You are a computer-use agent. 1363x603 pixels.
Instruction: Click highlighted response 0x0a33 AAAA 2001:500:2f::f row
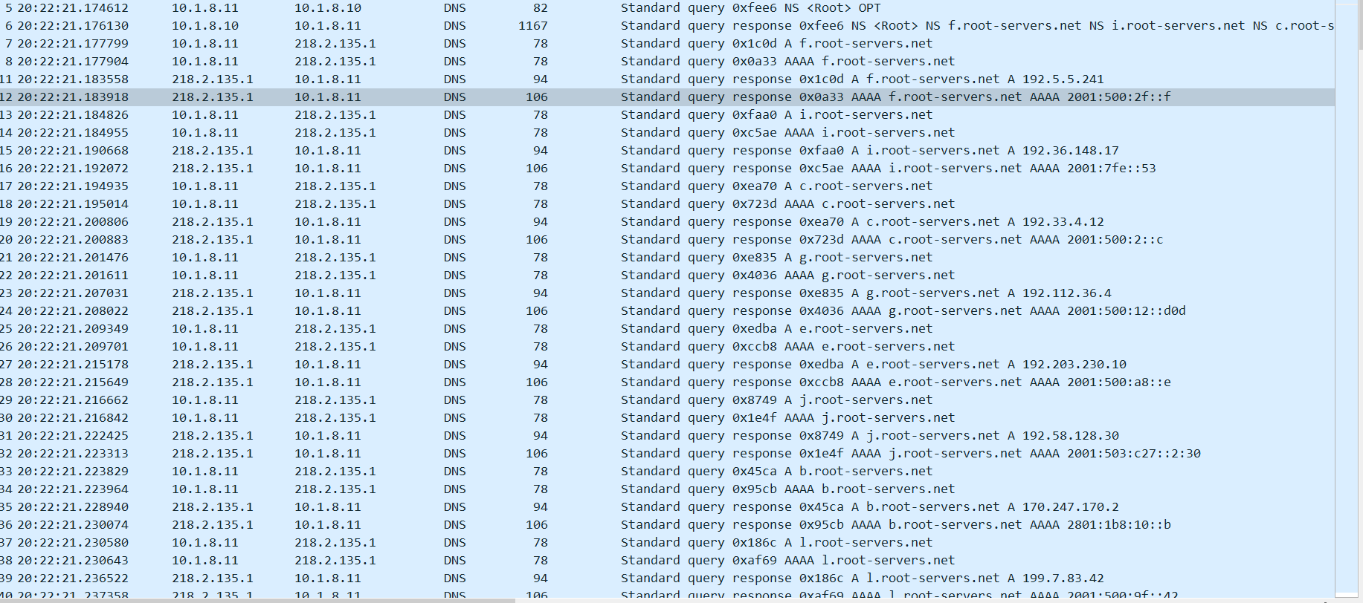(667, 97)
